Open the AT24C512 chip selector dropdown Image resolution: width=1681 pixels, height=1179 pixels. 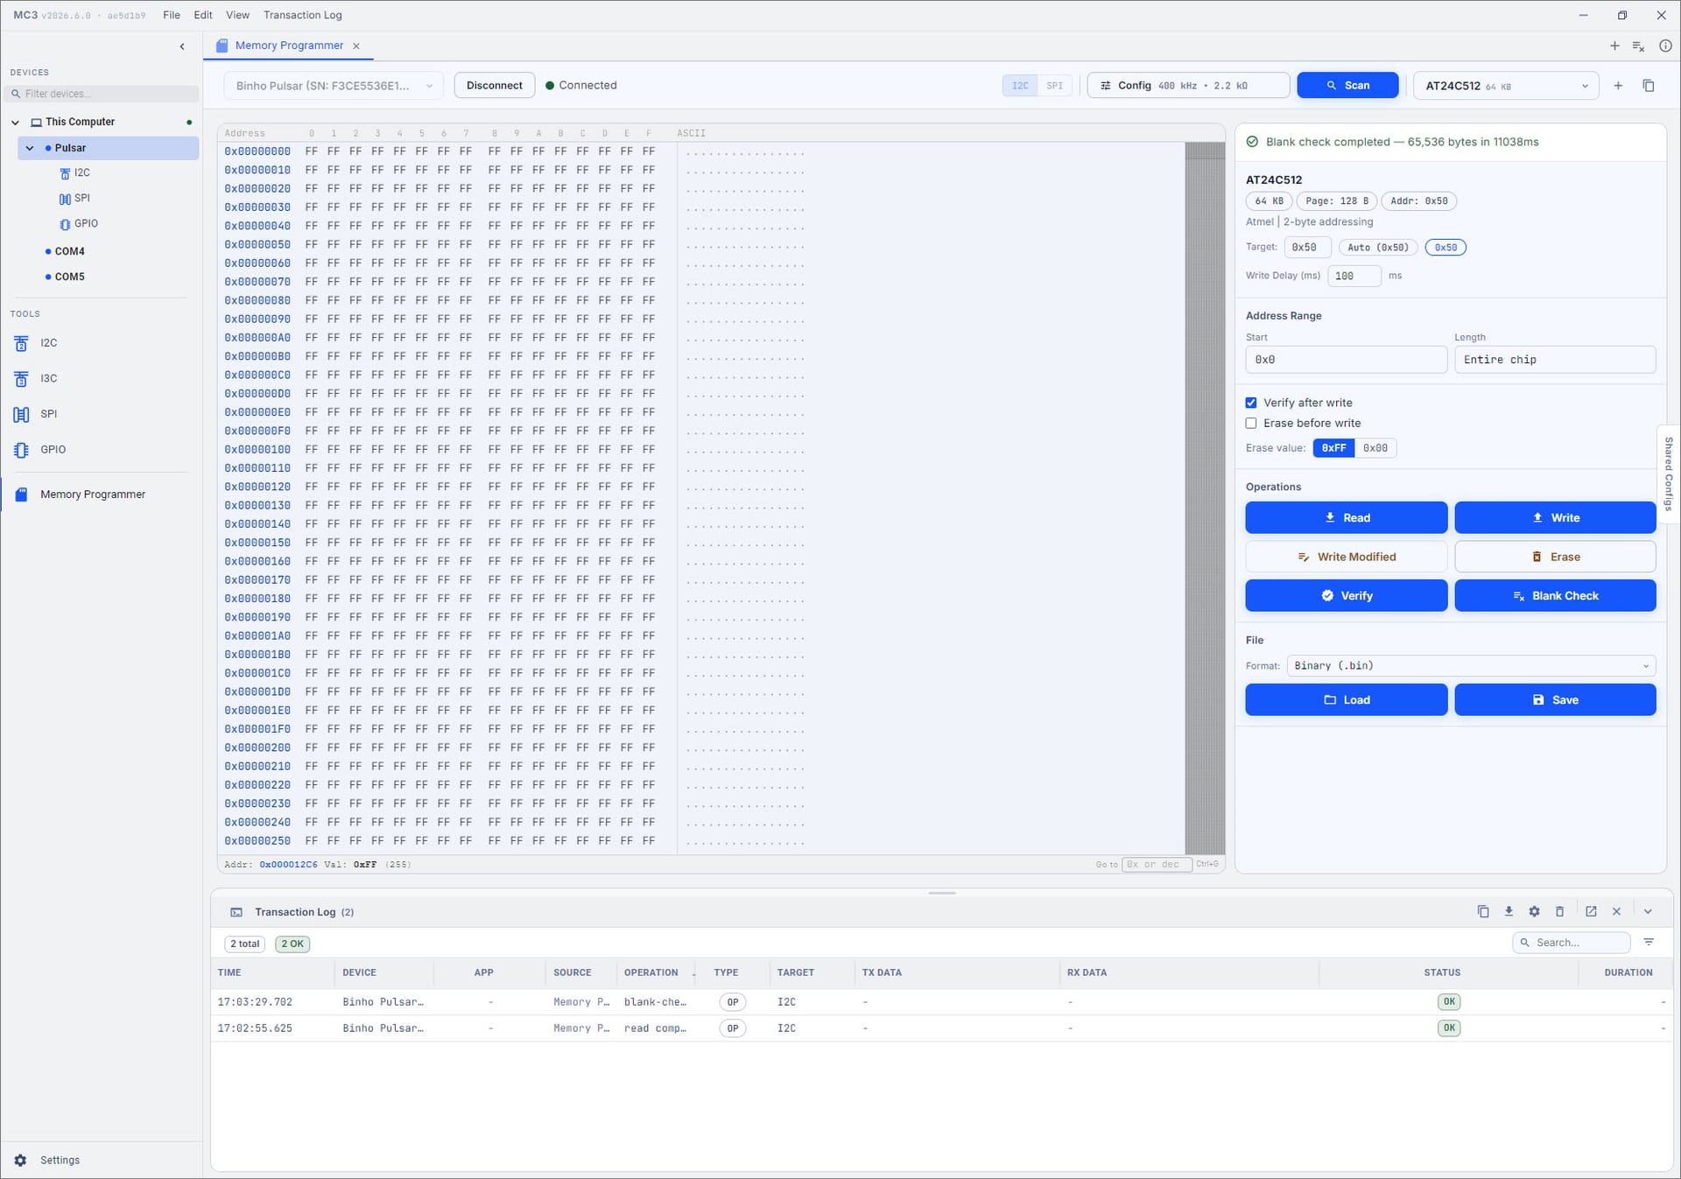click(x=1506, y=85)
